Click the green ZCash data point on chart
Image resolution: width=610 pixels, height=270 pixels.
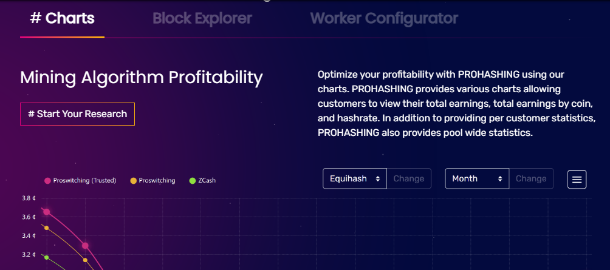[47, 257]
